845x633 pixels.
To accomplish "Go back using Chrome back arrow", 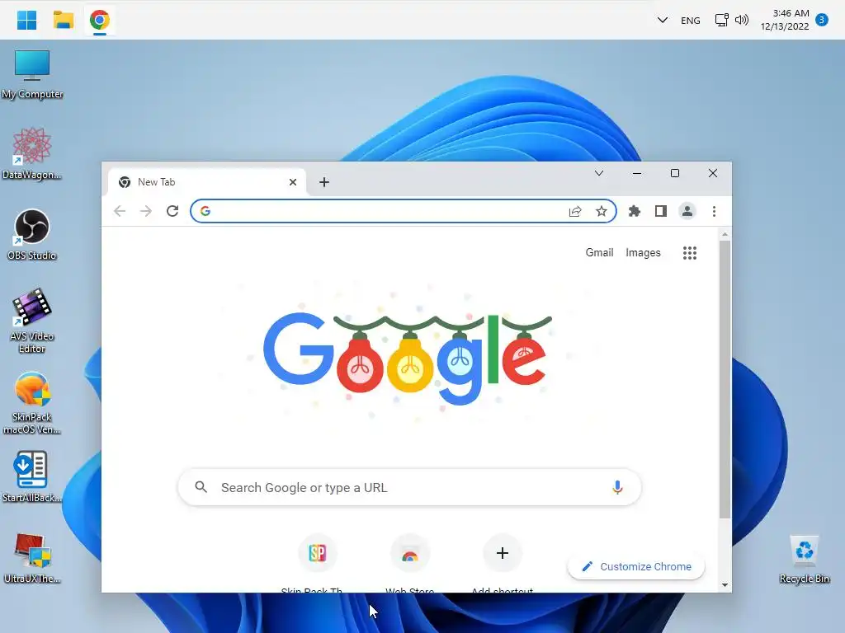I will [x=120, y=211].
